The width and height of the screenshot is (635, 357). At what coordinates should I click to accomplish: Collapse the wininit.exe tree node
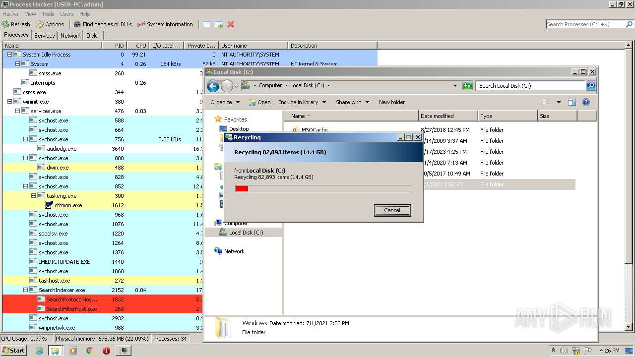click(x=9, y=102)
